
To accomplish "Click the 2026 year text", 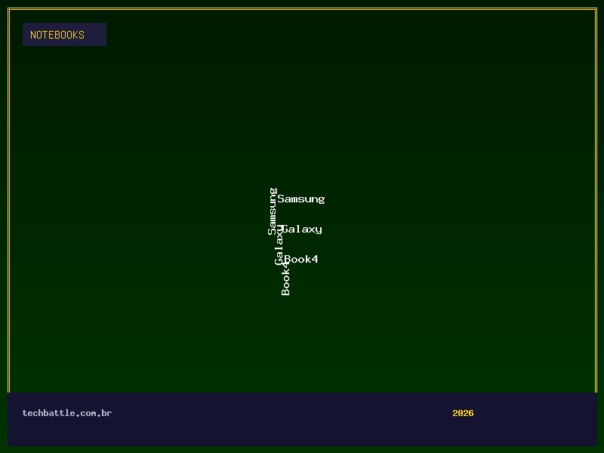I will [463, 413].
